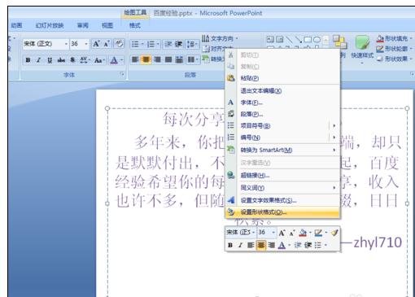The image size is (415, 297).
Task: Select Arrow shape in shapes gallery
Action: click(299, 40)
